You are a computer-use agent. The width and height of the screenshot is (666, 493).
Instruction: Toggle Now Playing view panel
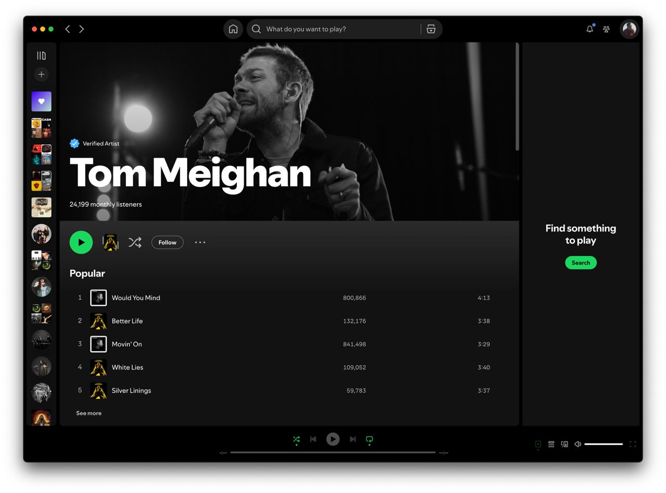(x=538, y=444)
